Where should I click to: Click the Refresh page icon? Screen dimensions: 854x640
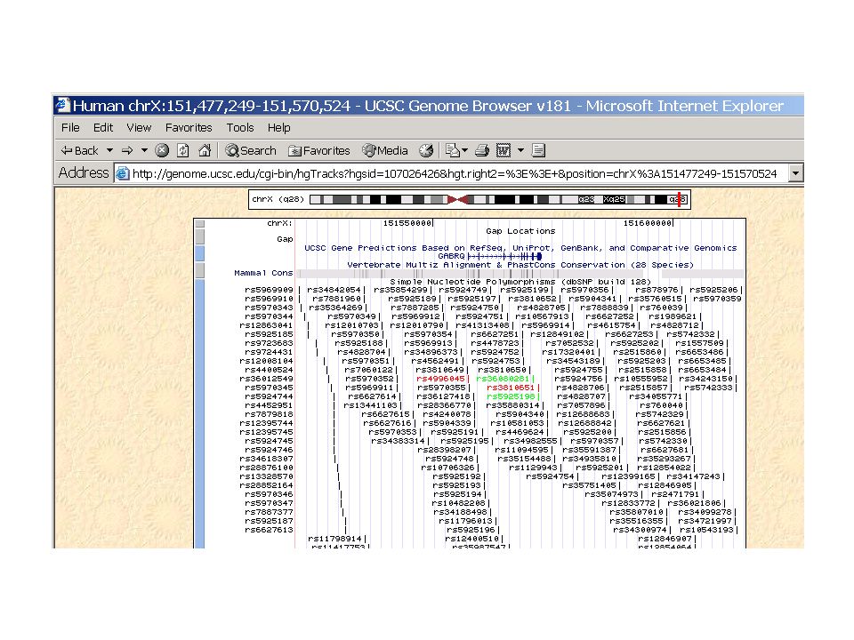click(183, 150)
